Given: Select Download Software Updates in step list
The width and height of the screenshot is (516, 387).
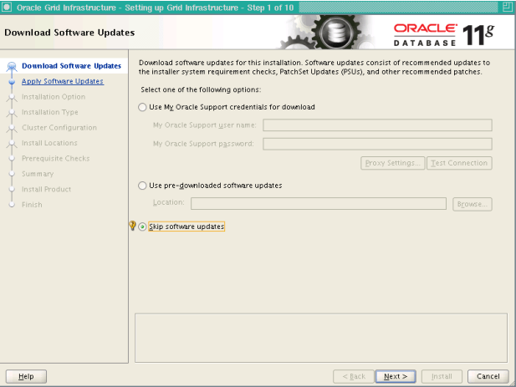Looking at the screenshot, I should (71, 66).
